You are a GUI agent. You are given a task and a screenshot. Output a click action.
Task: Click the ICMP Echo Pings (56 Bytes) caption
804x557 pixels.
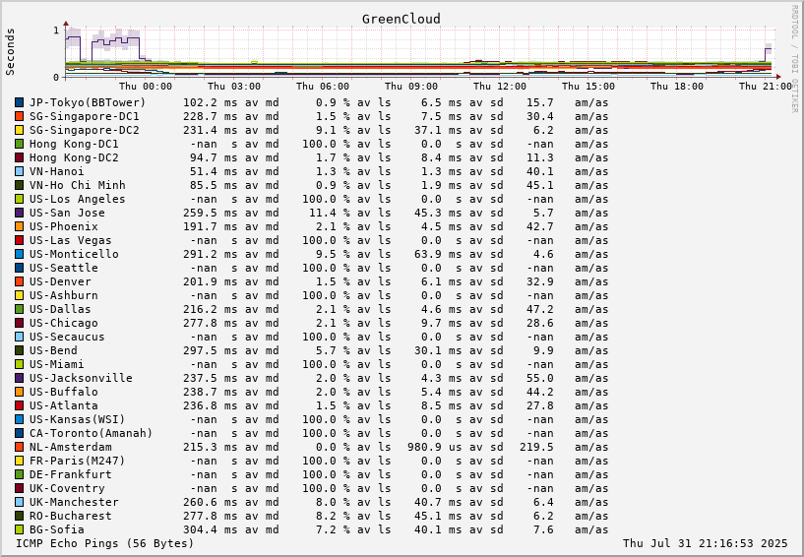tap(105, 543)
